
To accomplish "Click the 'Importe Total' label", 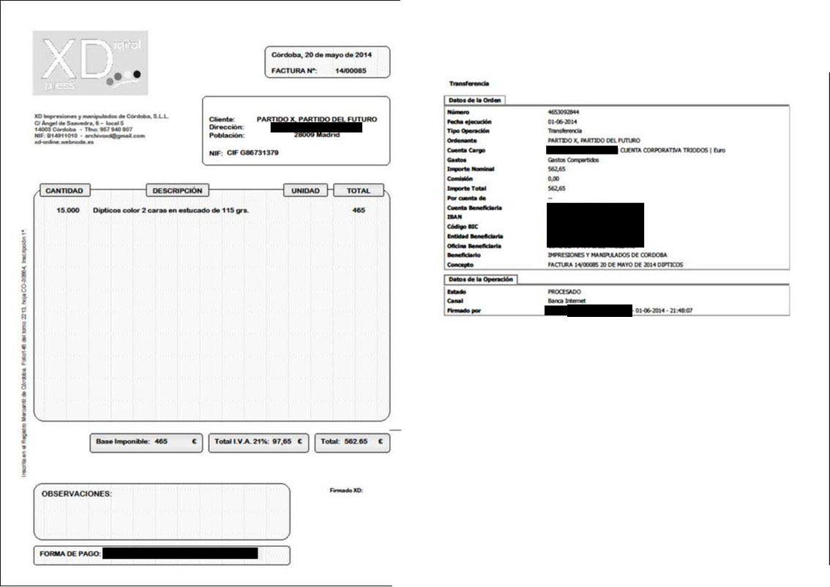I will tap(466, 188).
